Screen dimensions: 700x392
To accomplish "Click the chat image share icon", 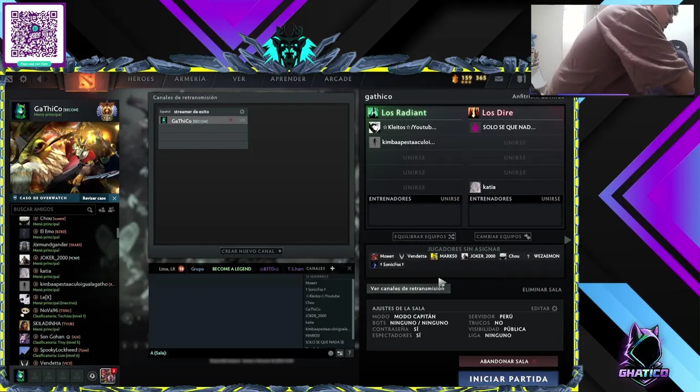I will (x=340, y=353).
